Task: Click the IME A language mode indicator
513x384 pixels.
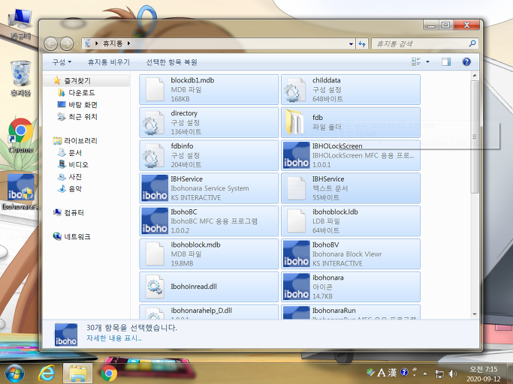Action: tap(381, 373)
